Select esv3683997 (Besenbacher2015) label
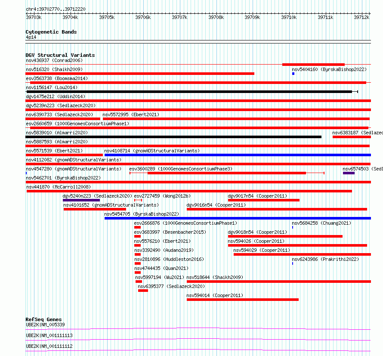The width and height of the screenshot is (383, 356). click(x=170, y=232)
